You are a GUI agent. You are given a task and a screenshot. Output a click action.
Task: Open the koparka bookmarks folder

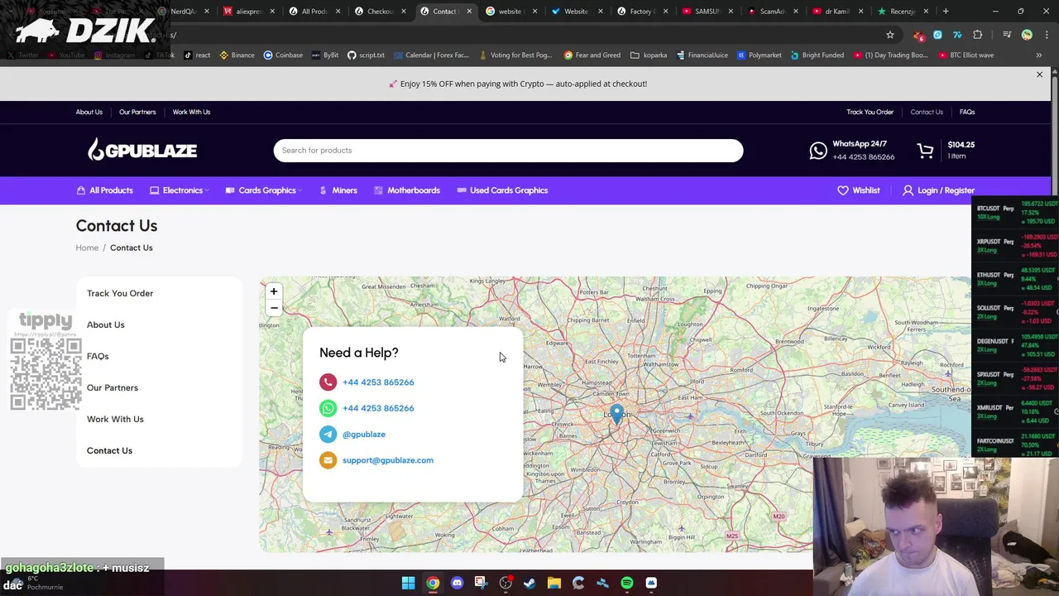click(x=648, y=55)
